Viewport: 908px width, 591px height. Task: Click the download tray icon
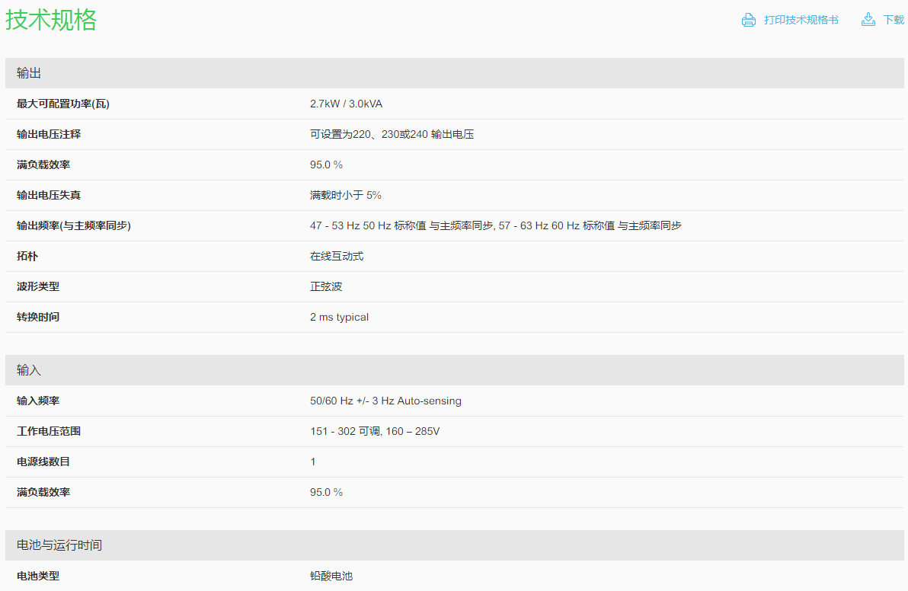click(x=868, y=20)
